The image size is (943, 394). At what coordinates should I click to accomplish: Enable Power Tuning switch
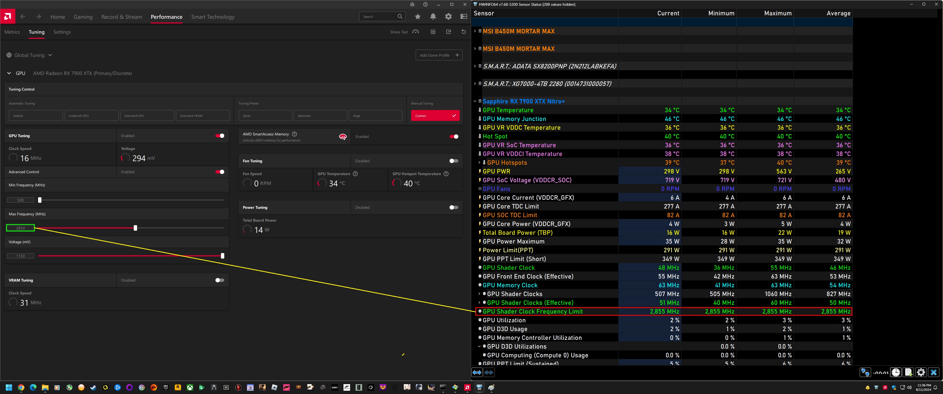[x=454, y=207]
